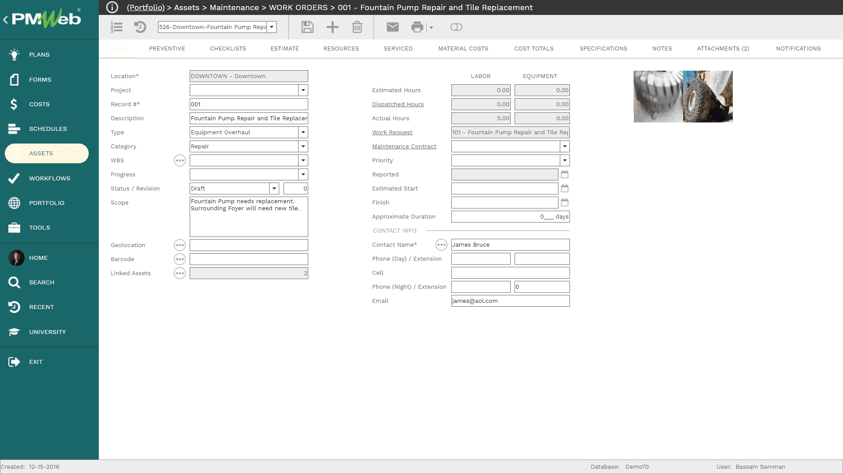Image resolution: width=843 pixels, height=474 pixels.
Task: Open the Finish date calendar
Action: point(565,202)
